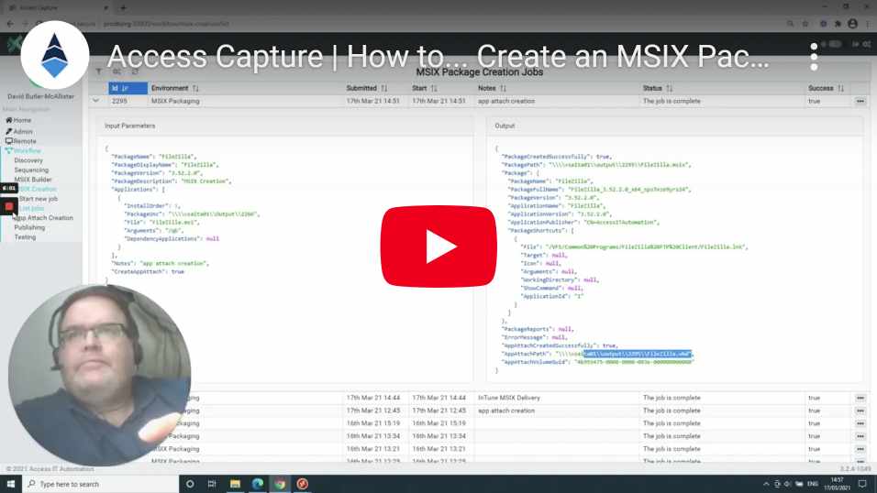Image resolution: width=877 pixels, height=493 pixels.
Task: Sort by Notes column
Action: point(492,88)
